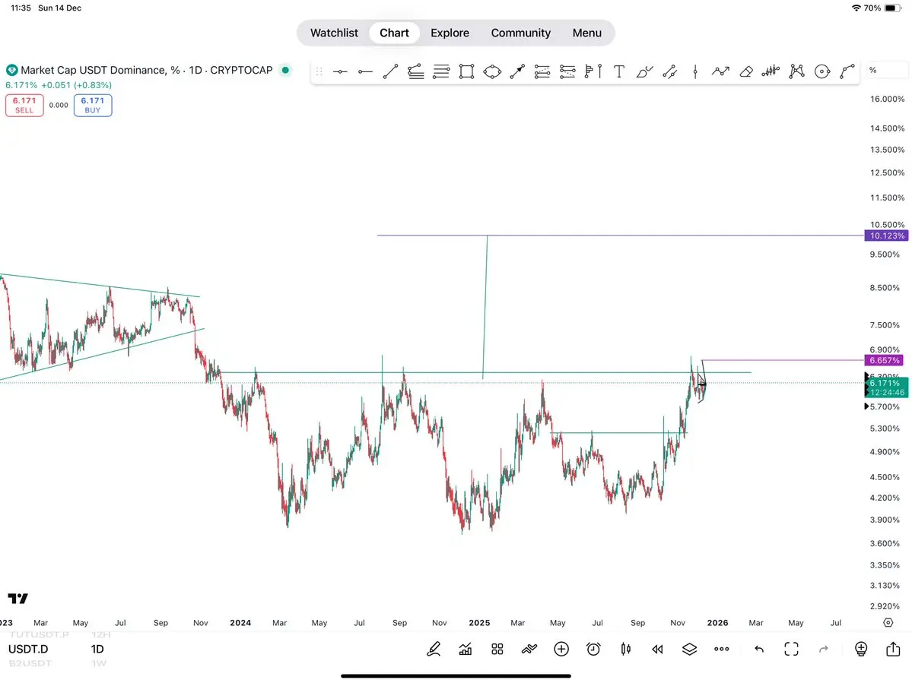Change chart type candlestick icon
The width and height of the screenshot is (912, 683).
pos(626,650)
